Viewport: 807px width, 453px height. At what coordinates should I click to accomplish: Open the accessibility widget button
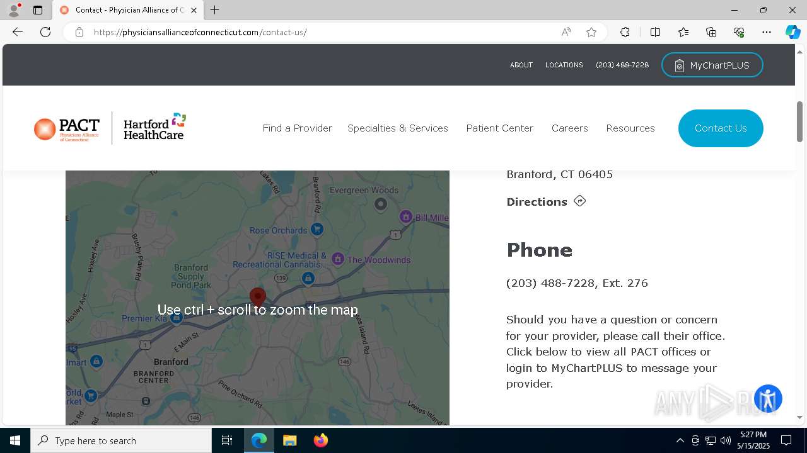768,399
